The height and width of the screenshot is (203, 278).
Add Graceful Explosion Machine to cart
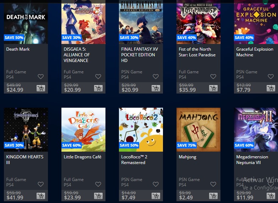[271, 88]
